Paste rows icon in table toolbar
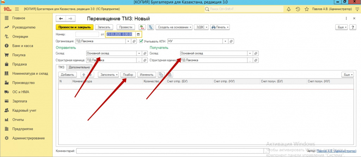The image size is (361, 157). pyautogui.click(x=170, y=75)
